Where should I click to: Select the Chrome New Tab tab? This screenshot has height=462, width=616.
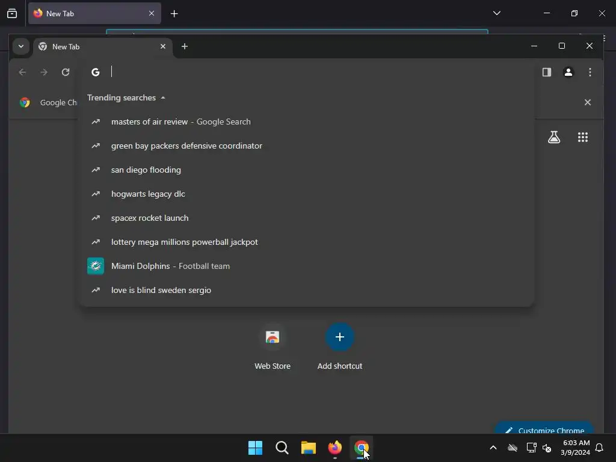103,47
